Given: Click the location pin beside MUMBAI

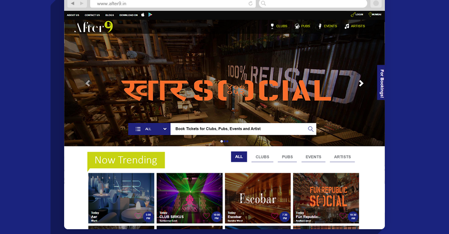Looking at the screenshot, I should [370, 14].
